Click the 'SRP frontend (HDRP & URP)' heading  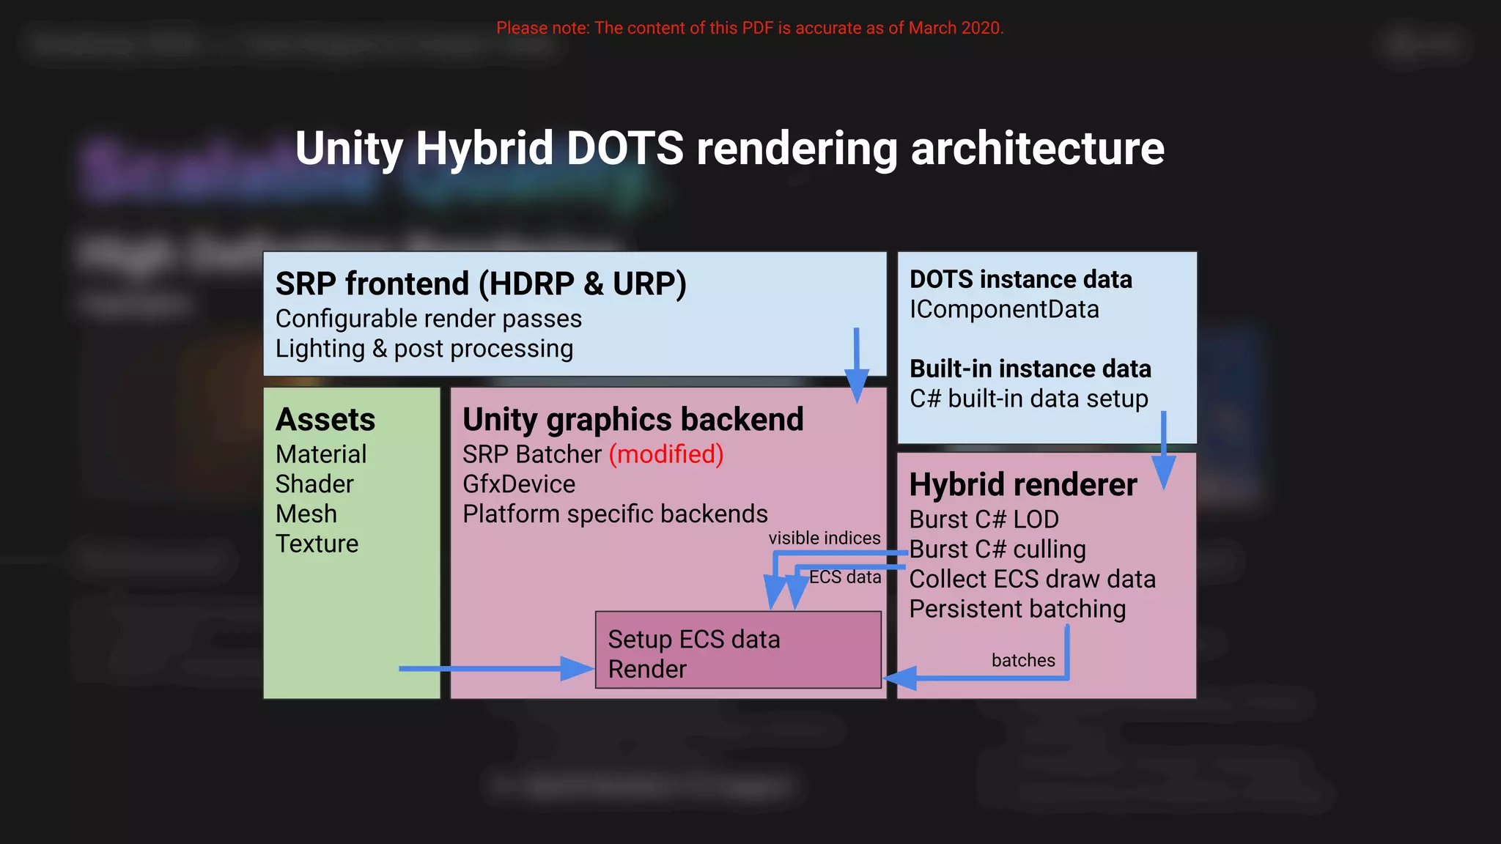click(x=481, y=284)
